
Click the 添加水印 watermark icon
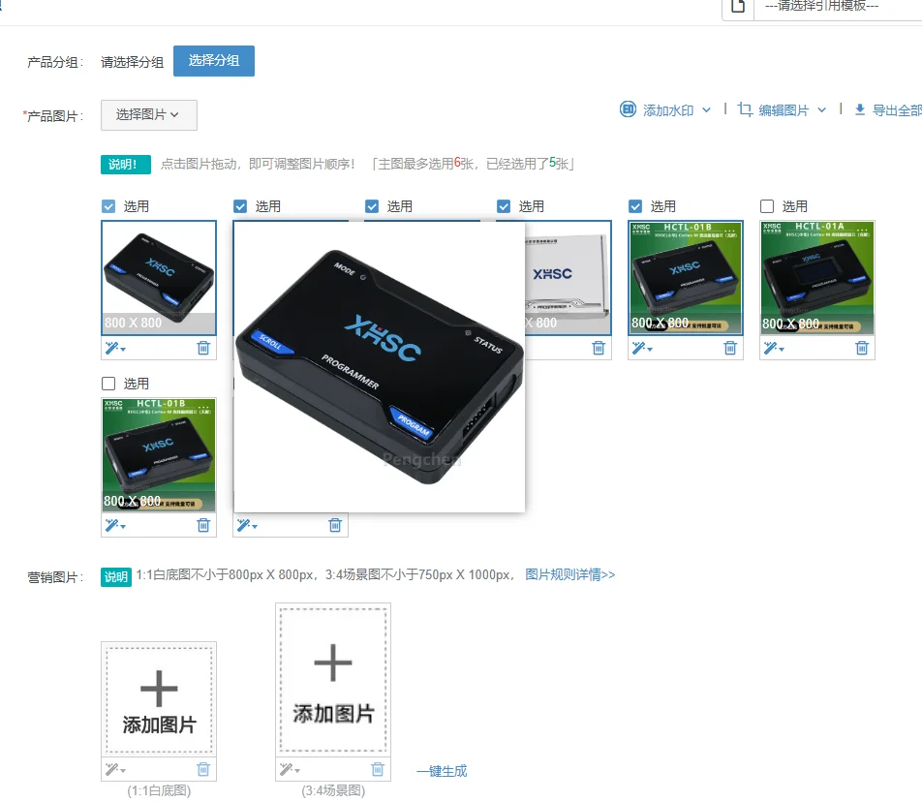(x=628, y=109)
